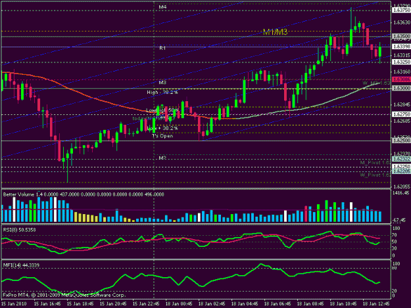411x308 pixels.
Task: Click the 1.62685 price scale value
Action: 402,121
